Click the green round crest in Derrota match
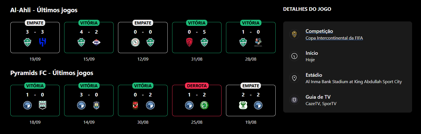Viewport: 421px width, 134px height. [204, 105]
